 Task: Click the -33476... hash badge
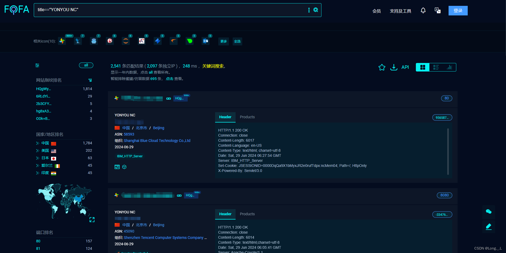click(442, 214)
